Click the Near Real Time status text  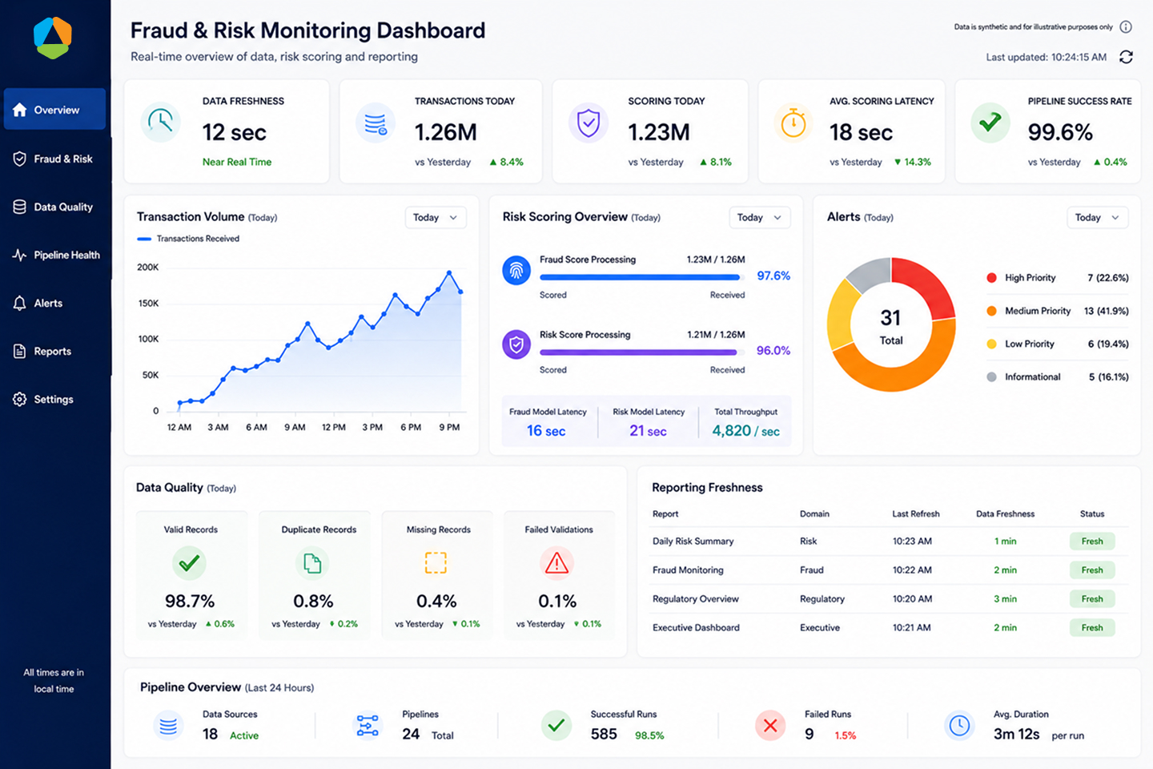[x=237, y=162]
